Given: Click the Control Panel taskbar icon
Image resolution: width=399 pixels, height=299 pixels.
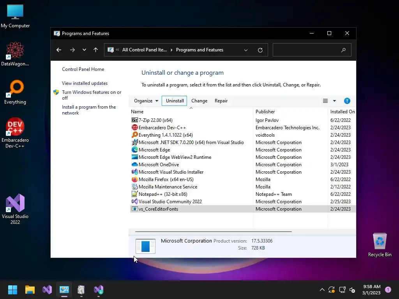Looking at the screenshot, I should [x=64, y=290].
